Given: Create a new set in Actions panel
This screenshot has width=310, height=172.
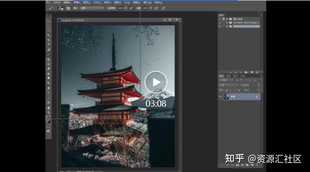Looking at the screenshot, I should [246, 73].
